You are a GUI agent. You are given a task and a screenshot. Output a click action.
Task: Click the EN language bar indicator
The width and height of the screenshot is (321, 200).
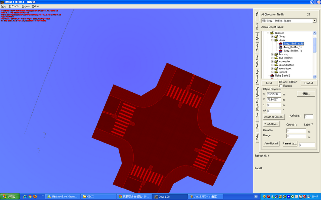point(256,197)
